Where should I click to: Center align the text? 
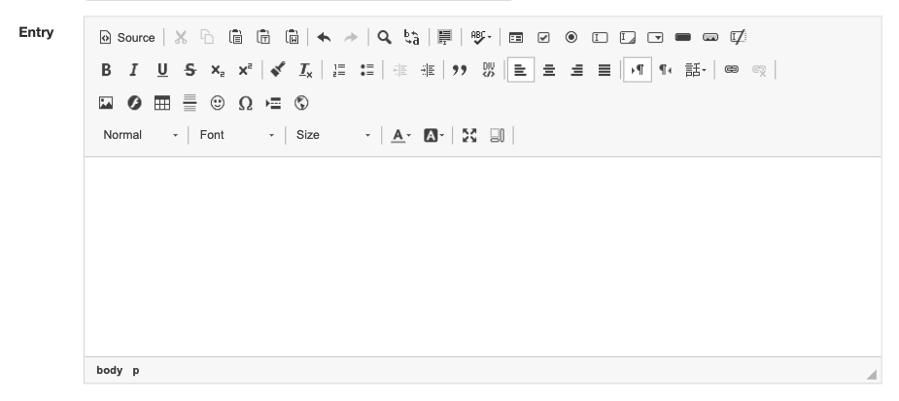[x=549, y=70]
